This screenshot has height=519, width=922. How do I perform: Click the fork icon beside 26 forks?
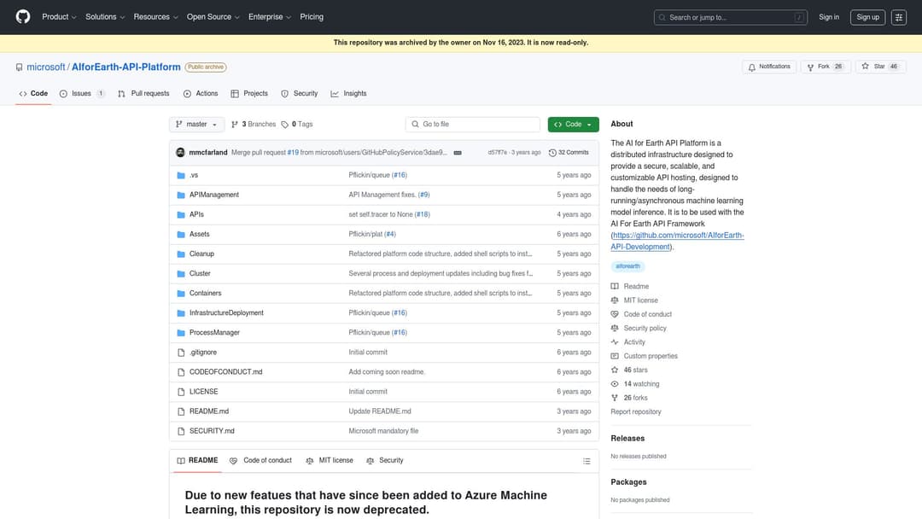pyautogui.click(x=615, y=398)
